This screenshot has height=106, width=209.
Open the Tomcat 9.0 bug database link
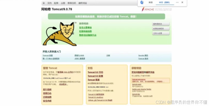coord(96,94)
